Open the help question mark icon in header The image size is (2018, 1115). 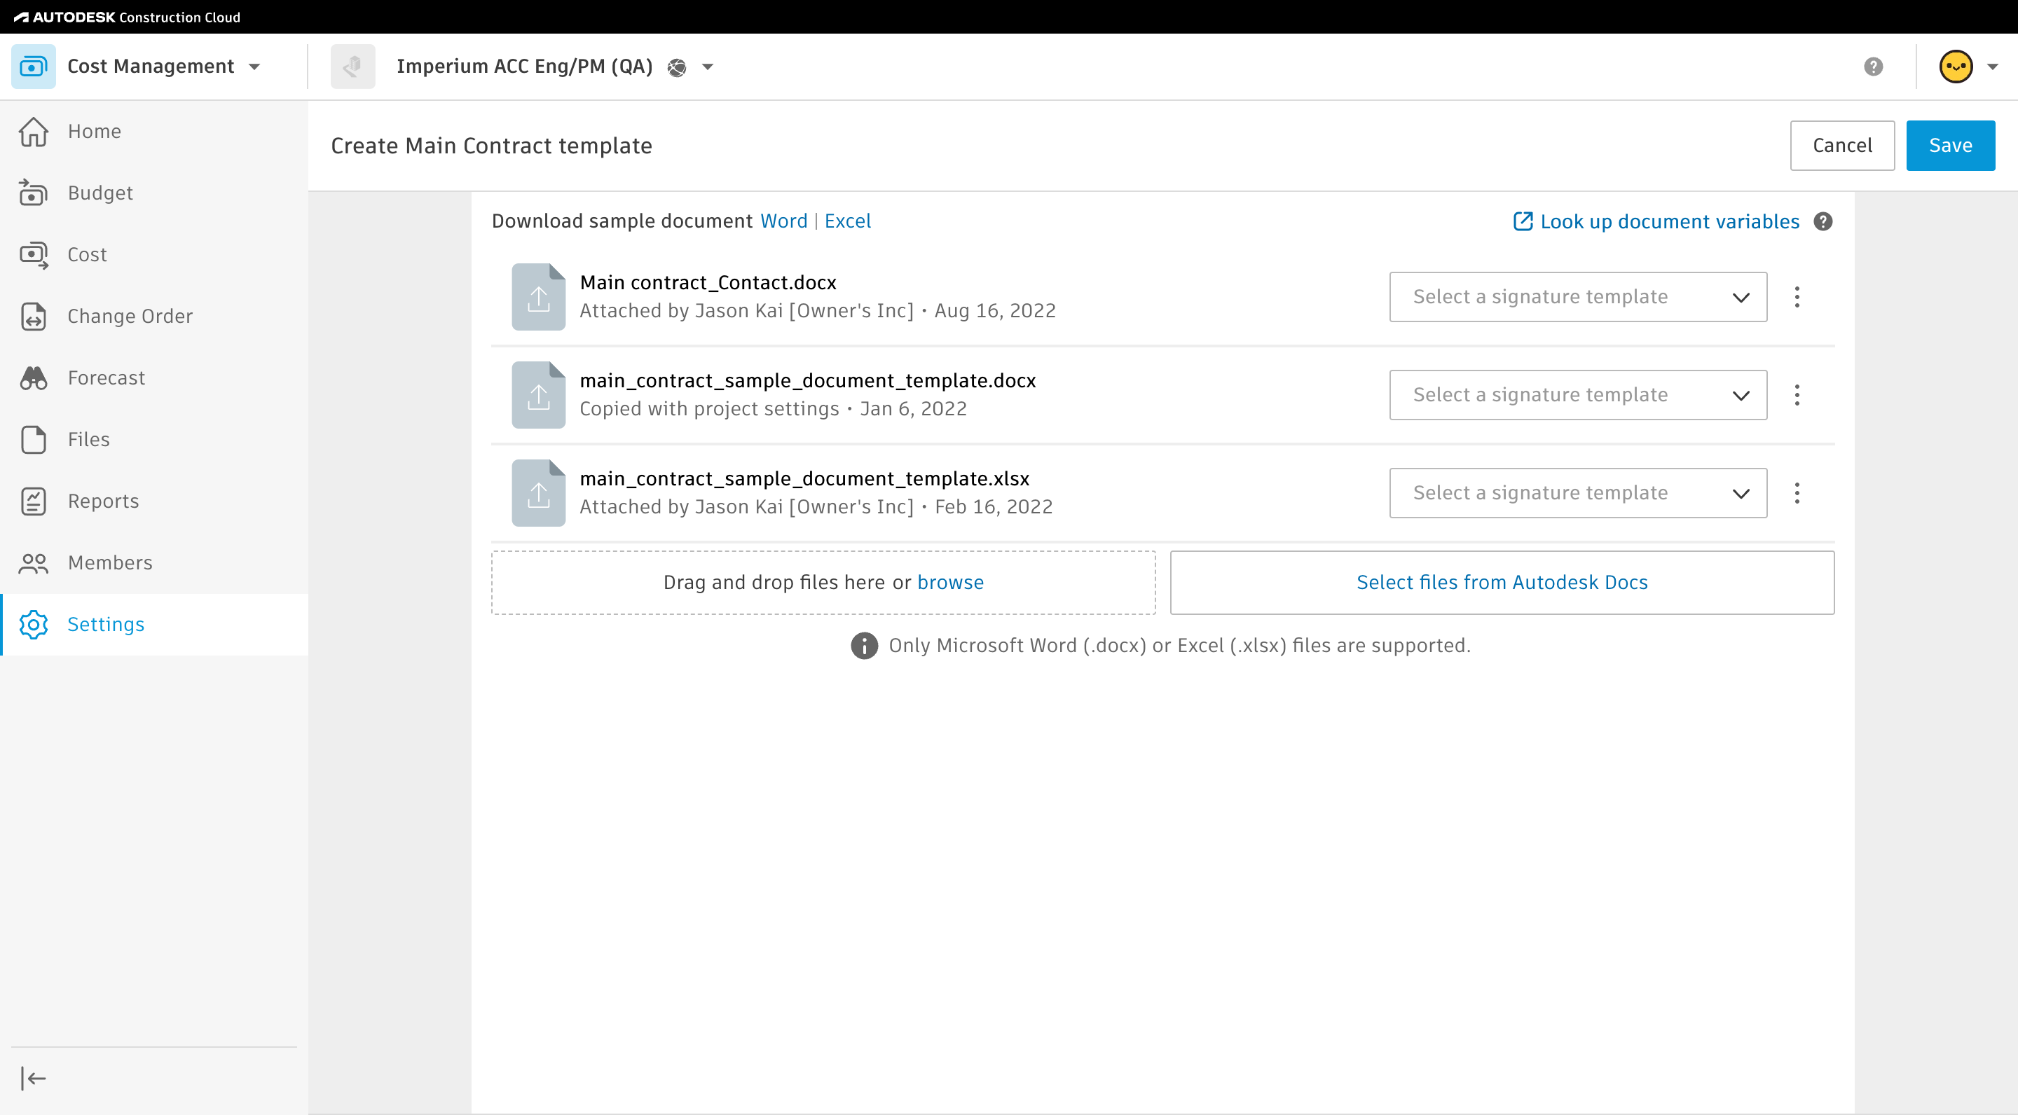[x=1873, y=67]
